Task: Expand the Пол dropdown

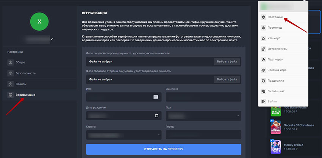Action: (203, 116)
